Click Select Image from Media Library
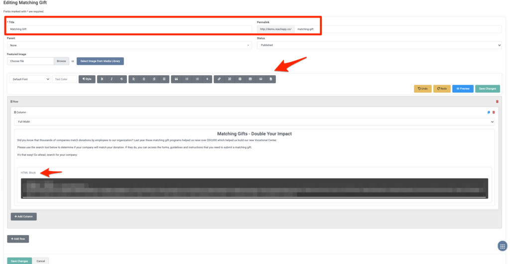The height and width of the screenshot is (264, 510). [100, 61]
